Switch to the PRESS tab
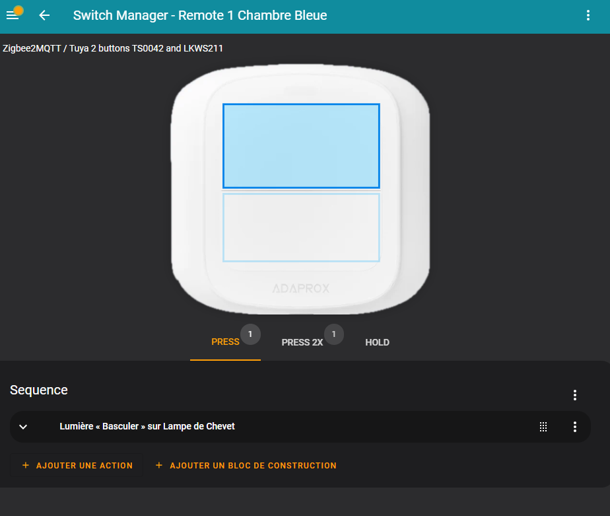610x516 pixels. (x=225, y=342)
